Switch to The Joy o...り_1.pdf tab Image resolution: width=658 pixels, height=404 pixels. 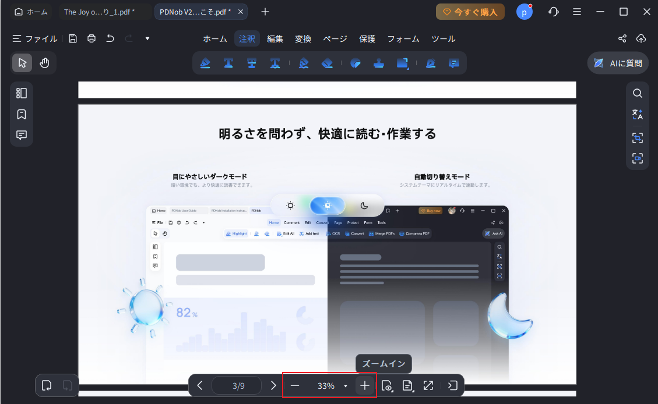click(104, 11)
